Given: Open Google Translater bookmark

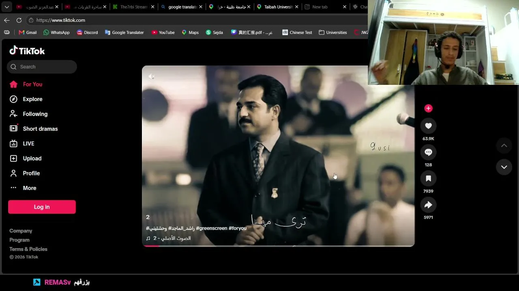Looking at the screenshot, I should [x=124, y=32].
